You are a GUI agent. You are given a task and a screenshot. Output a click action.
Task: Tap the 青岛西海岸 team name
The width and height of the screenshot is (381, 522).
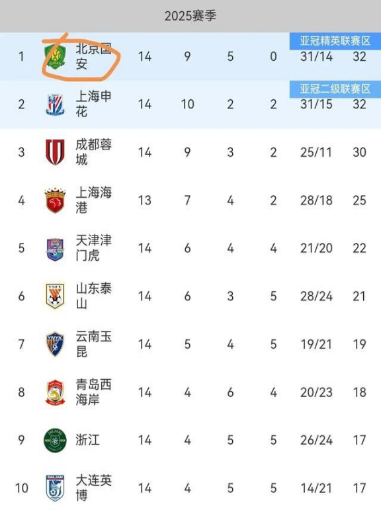point(93,392)
